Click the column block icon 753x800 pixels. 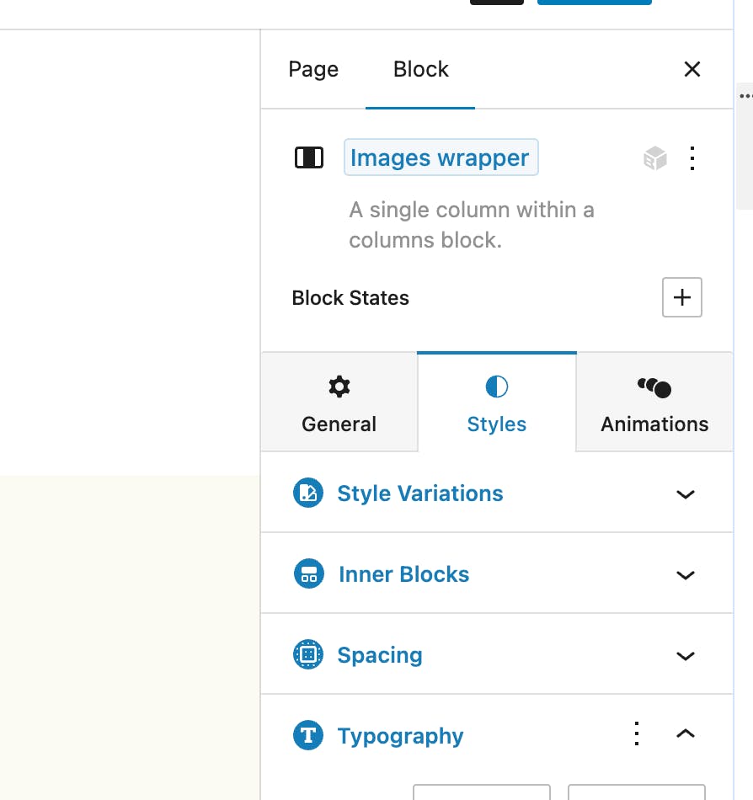[x=309, y=157]
